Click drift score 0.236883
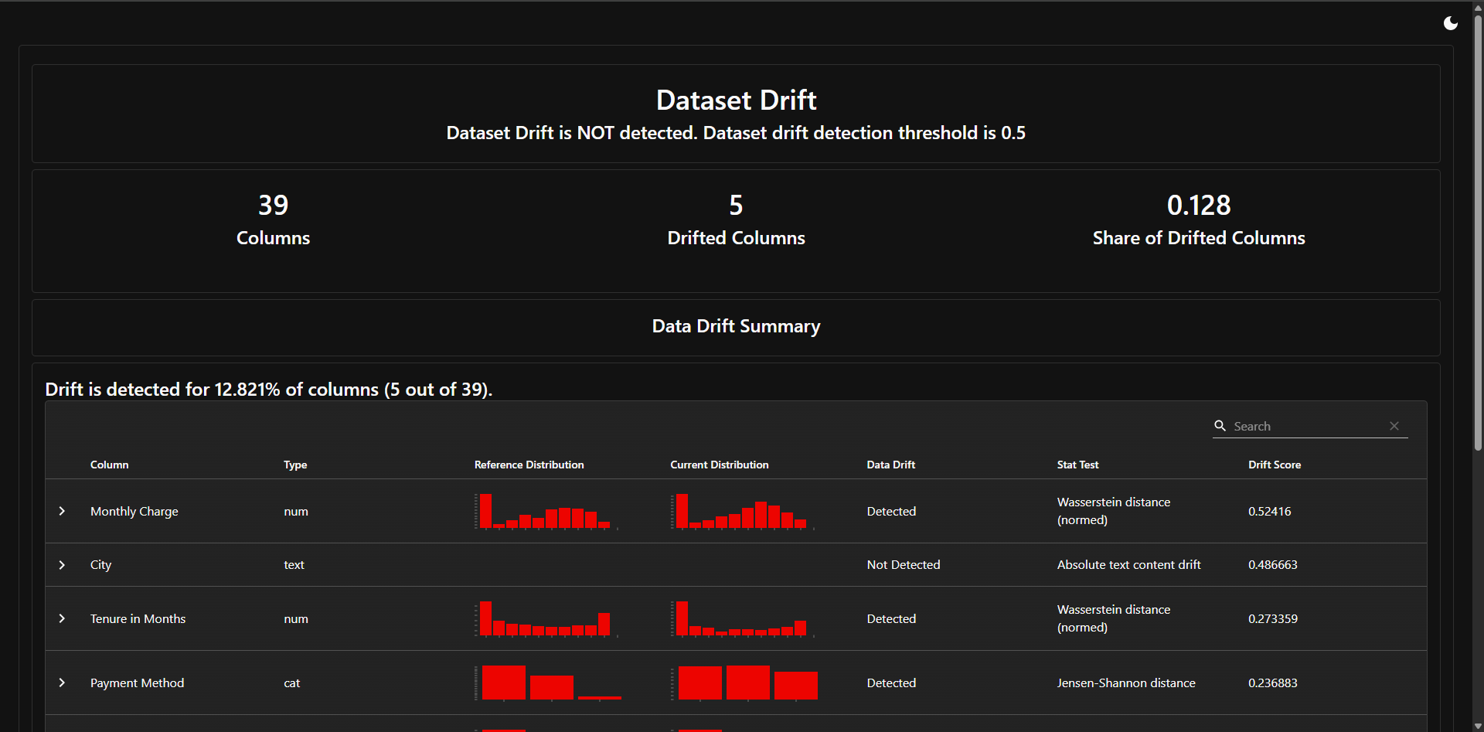This screenshot has width=1484, height=732. click(x=1273, y=683)
